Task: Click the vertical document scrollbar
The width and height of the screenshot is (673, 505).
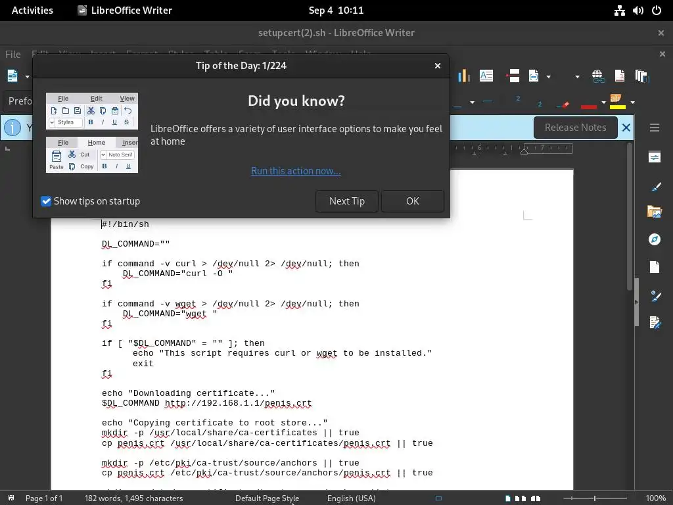Action: tap(630, 217)
